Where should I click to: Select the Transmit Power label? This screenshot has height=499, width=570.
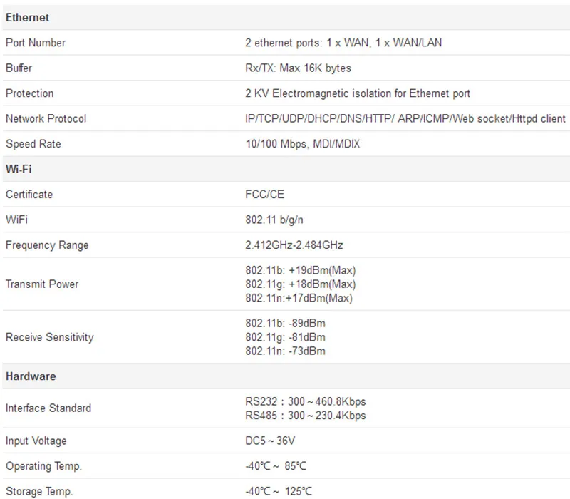[42, 284]
